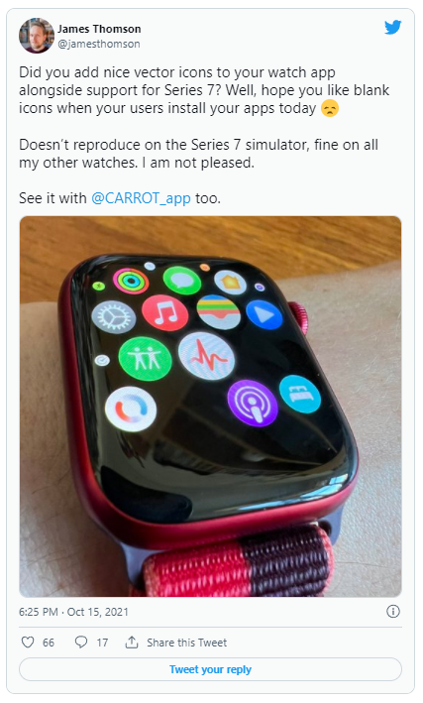The image size is (423, 703).
Task: Open replies via the speech bubble icon
Action: tap(81, 643)
